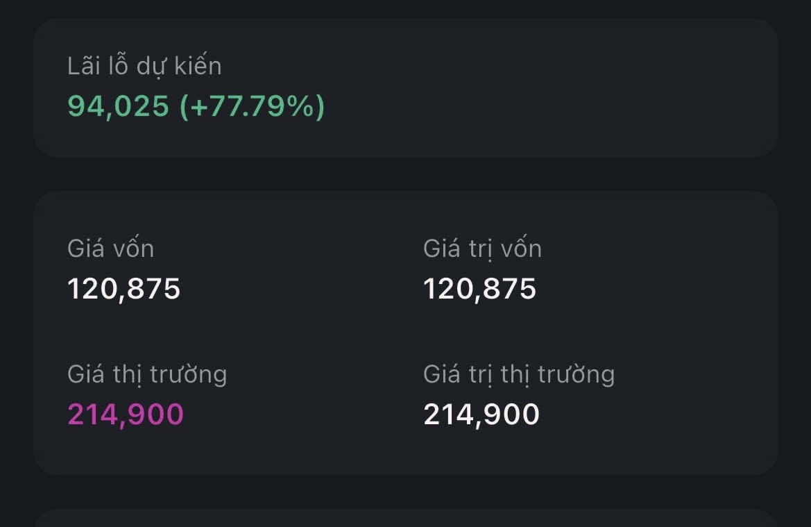This screenshot has width=811, height=527.
Task: Tap the purple 214,900 market price
Action: point(126,415)
